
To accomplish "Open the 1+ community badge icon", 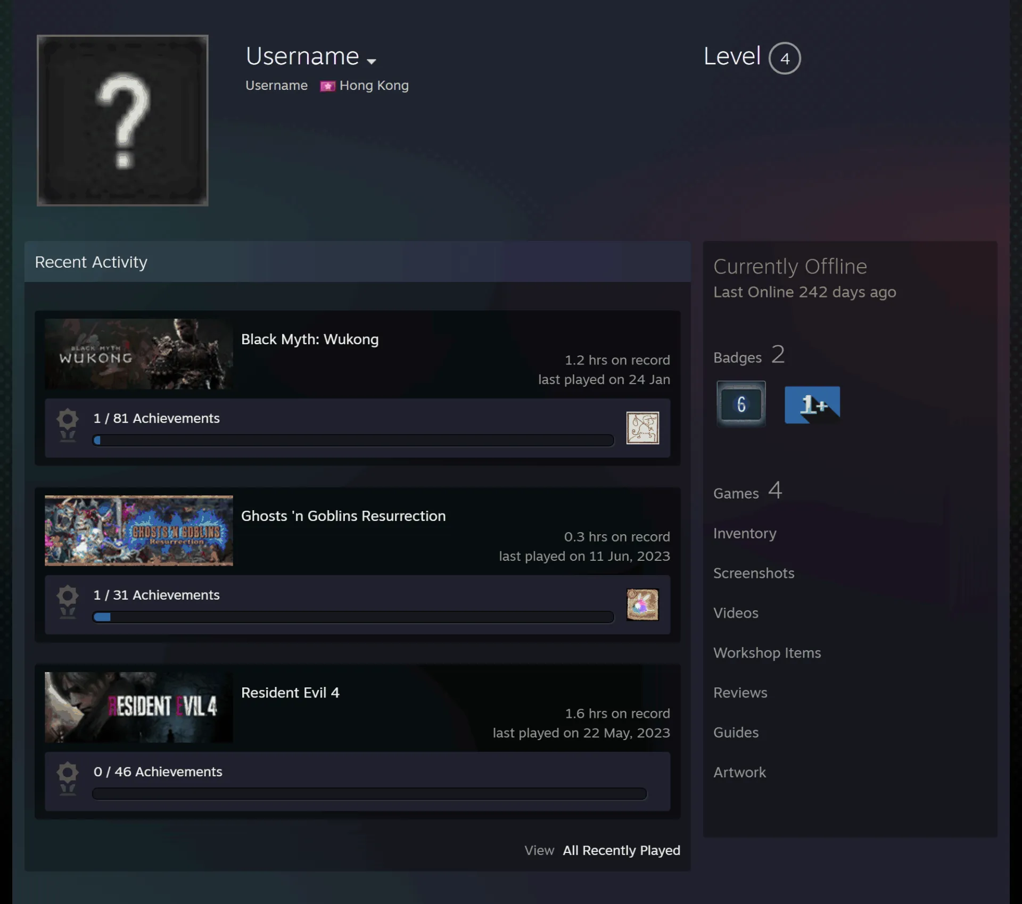I will coord(812,404).
